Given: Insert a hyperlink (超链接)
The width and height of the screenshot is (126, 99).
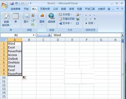Looking at the screenshot, I should pos(51,18).
